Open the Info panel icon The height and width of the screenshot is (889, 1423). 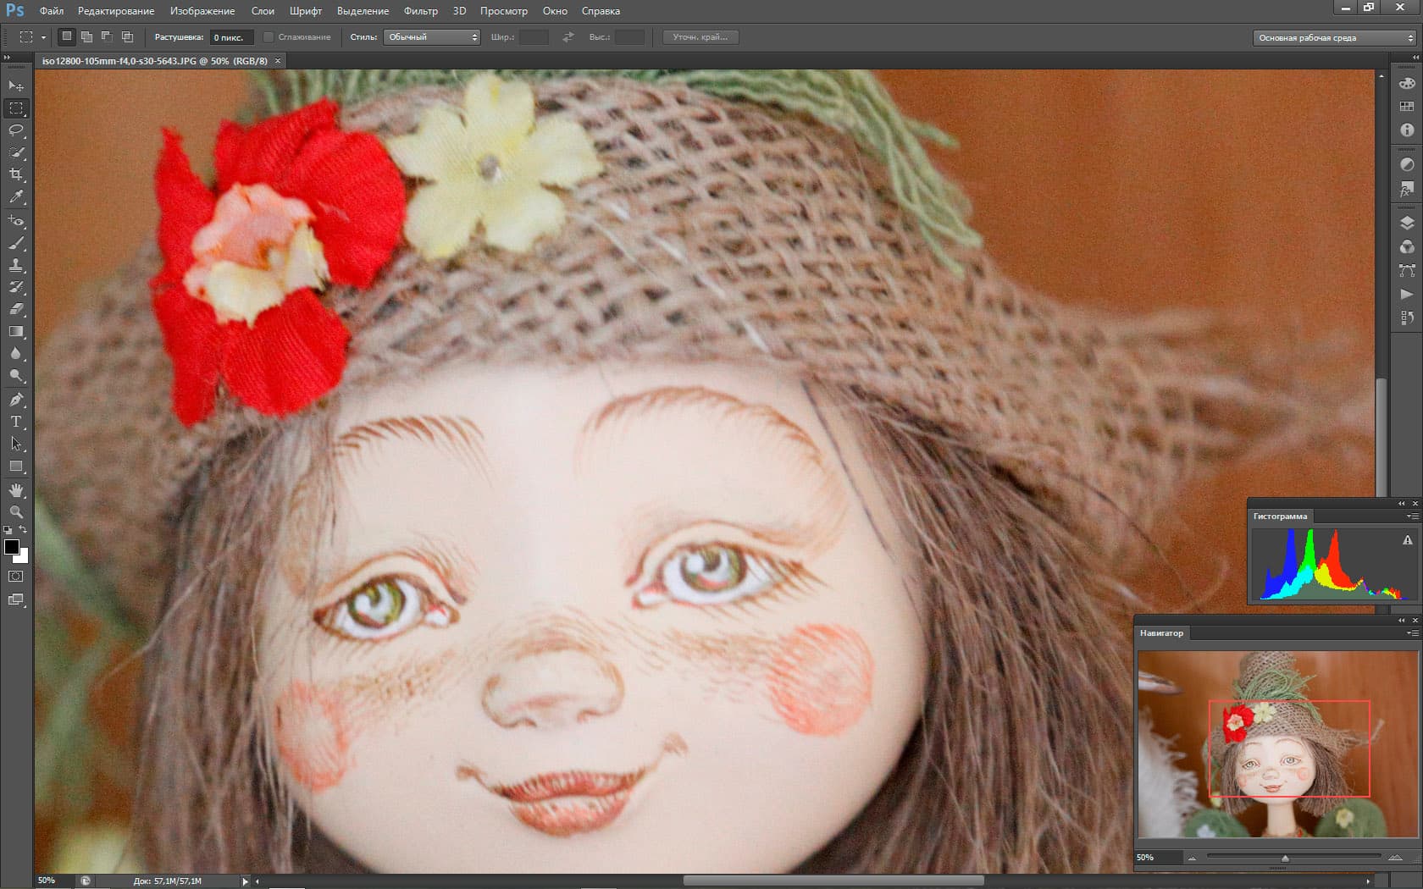[x=1407, y=130]
